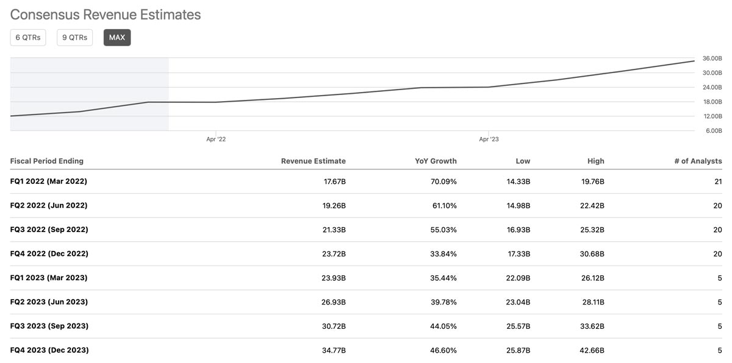Click the FQ4 2023 (Dec 2023) row label
The width and height of the screenshot is (732, 363).
tap(49, 350)
